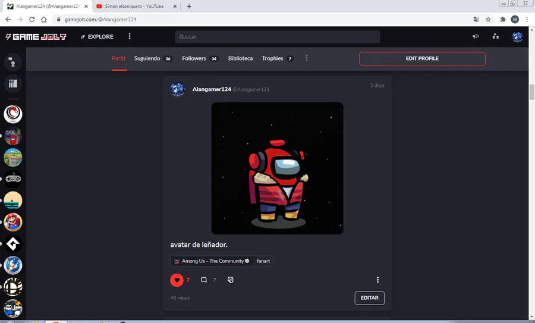The height and width of the screenshot is (323, 535).
Task: Open the Sans skeleton community sidebar icon
Action: point(13,309)
